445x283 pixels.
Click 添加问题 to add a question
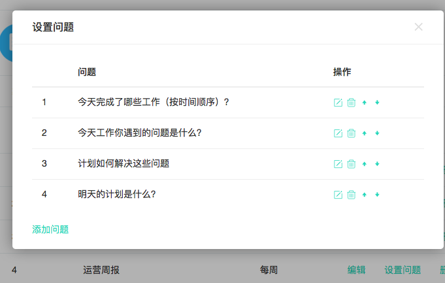pos(50,229)
